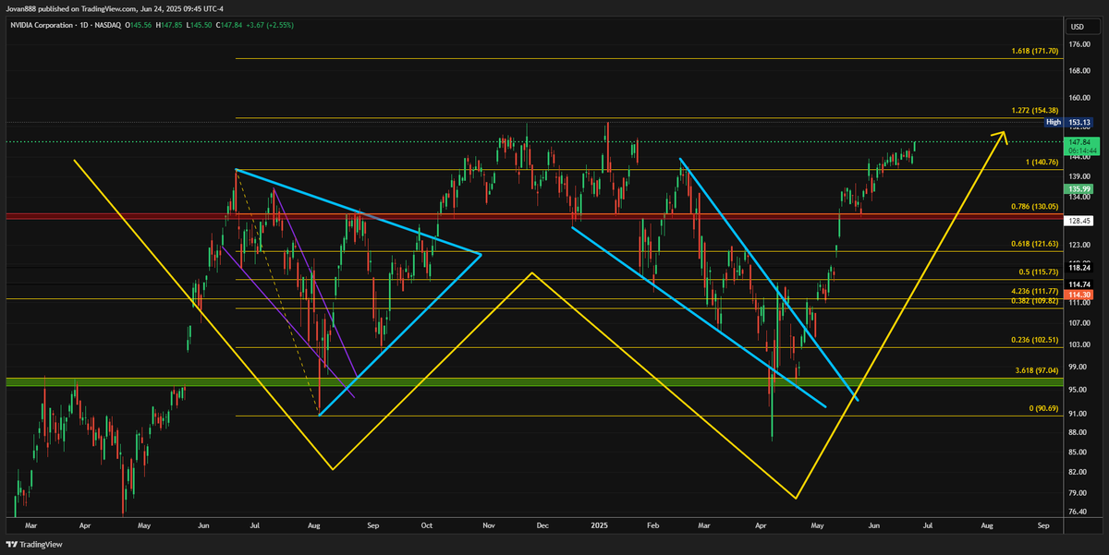
Task: Click the +2.55% change value in the legend
Action: (x=278, y=25)
